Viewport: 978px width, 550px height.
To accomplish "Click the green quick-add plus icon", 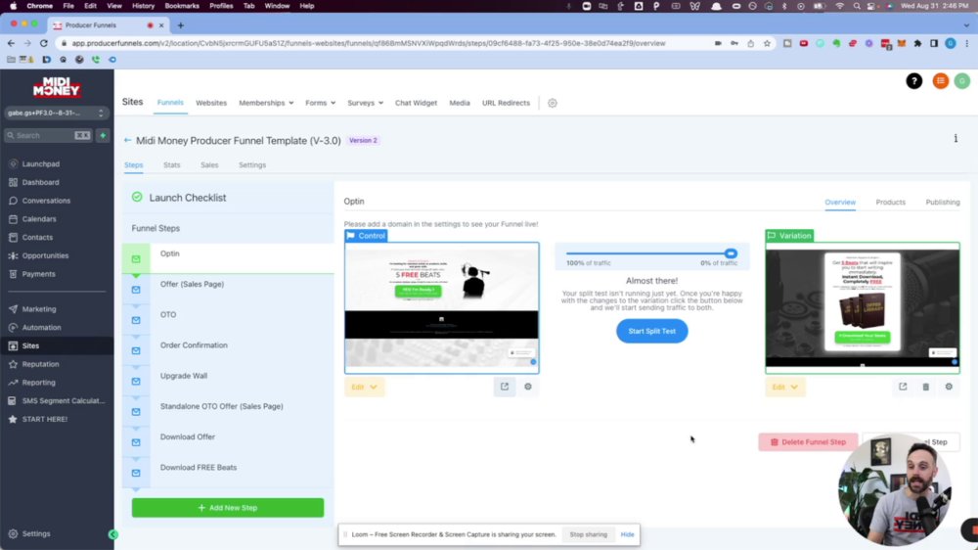I will [x=103, y=135].
